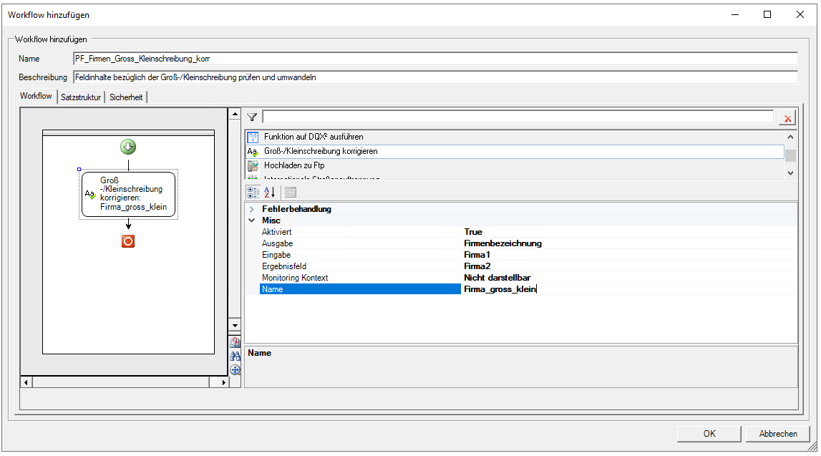Viewport: 821px width, 456px height.
Task: Click the Abbrechen button
Action: [778, 434]
